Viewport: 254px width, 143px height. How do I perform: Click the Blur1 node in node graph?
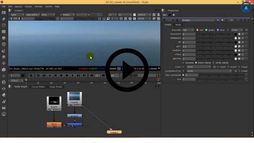click(54, 125)
